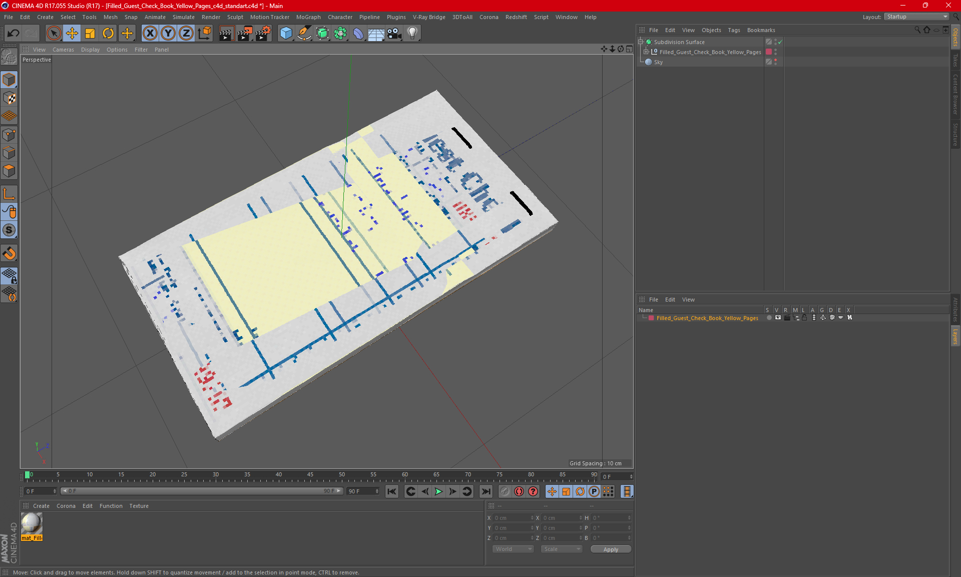Toggle Y axis lock

[x=168, y=34]
